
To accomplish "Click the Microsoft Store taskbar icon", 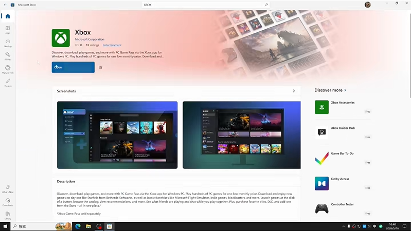I will tap(109, 226).
